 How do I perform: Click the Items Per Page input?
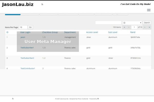(x=23, y=27)
